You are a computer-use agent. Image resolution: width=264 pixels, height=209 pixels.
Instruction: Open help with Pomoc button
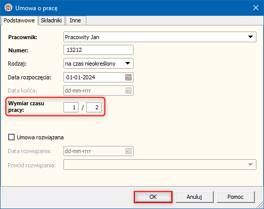pyautogui.click(x=236, y=197)
